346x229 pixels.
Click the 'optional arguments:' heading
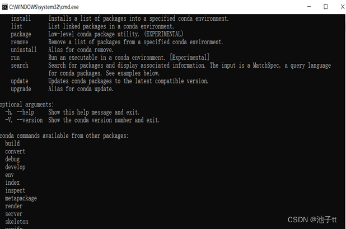(x=27, y=105)
